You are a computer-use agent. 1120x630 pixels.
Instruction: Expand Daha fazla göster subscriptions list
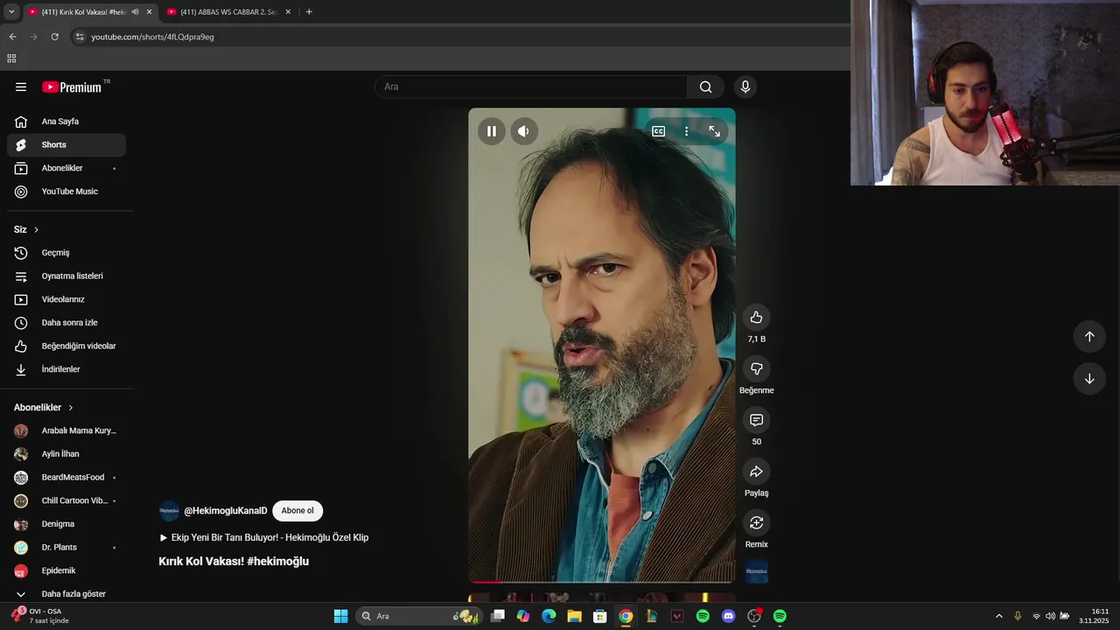[66, 594]
